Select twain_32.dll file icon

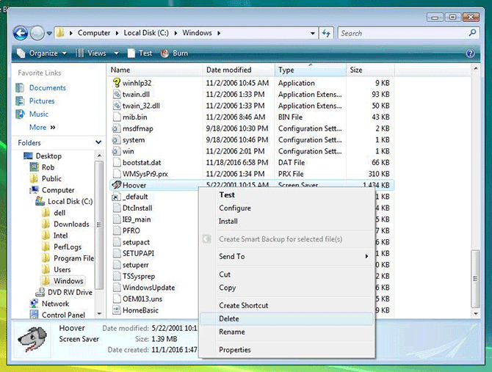point(117,106)
